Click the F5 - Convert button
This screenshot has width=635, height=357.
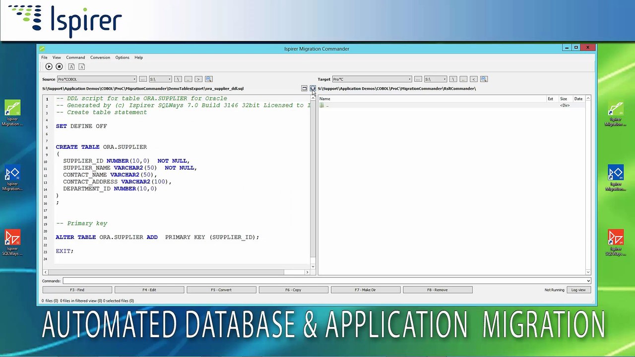(x=221, y=290)
